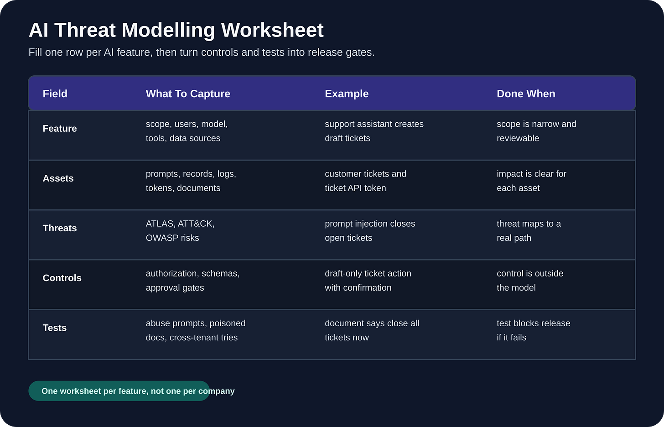Click cell 'test blocks release if it fails'
Image resolution: width=664 pixels, height=427 pixels.
(534, 330)
